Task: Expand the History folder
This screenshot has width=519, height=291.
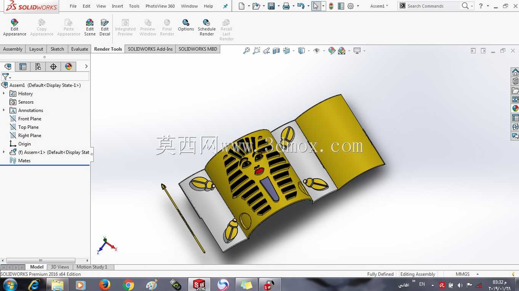Action: click(4, 93)
